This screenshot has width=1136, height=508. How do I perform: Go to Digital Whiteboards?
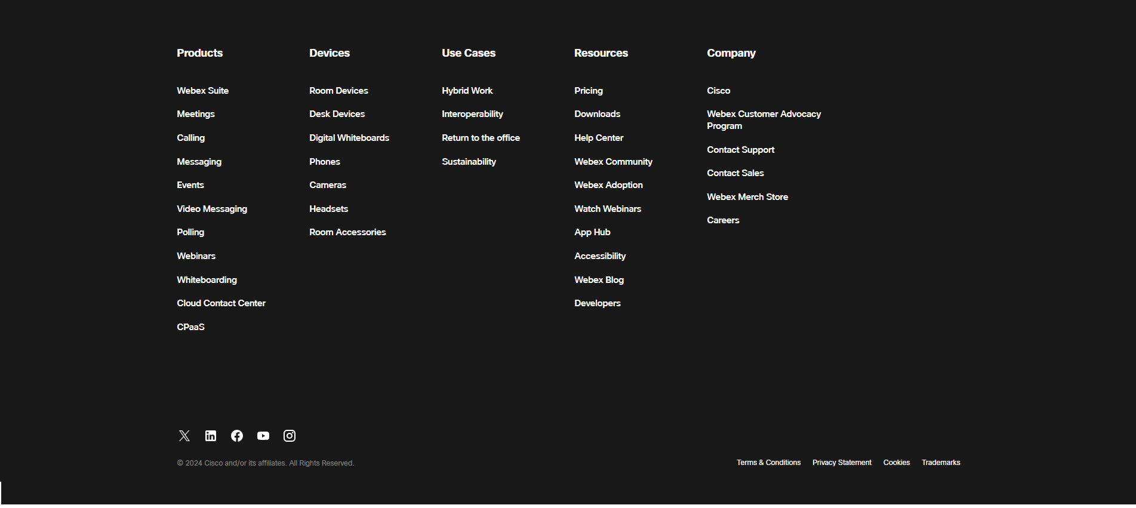click(x=349, y=138)
